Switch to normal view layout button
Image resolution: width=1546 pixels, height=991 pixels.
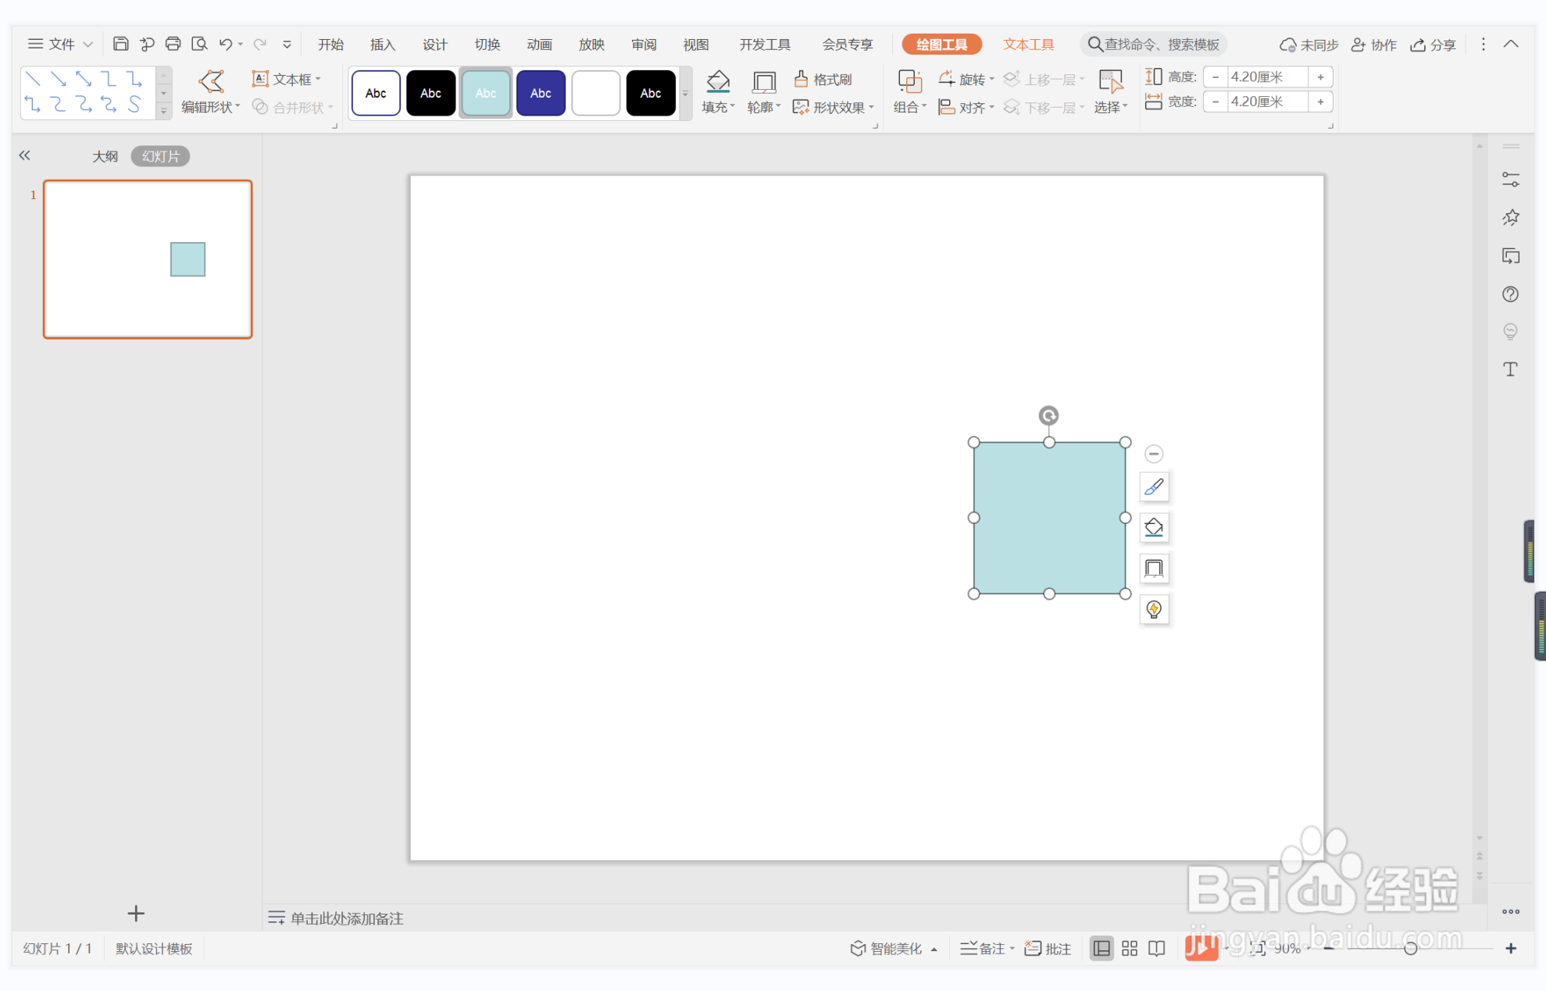[x=1101, y=948]
